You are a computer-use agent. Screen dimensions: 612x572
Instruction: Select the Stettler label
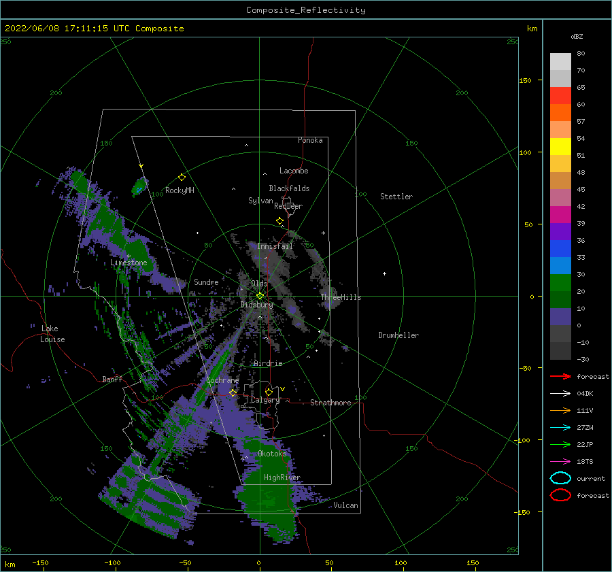click(396, 197)
